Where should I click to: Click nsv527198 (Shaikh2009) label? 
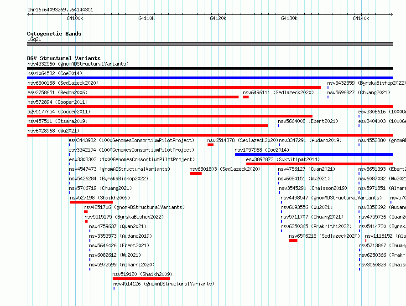[100, 198]
